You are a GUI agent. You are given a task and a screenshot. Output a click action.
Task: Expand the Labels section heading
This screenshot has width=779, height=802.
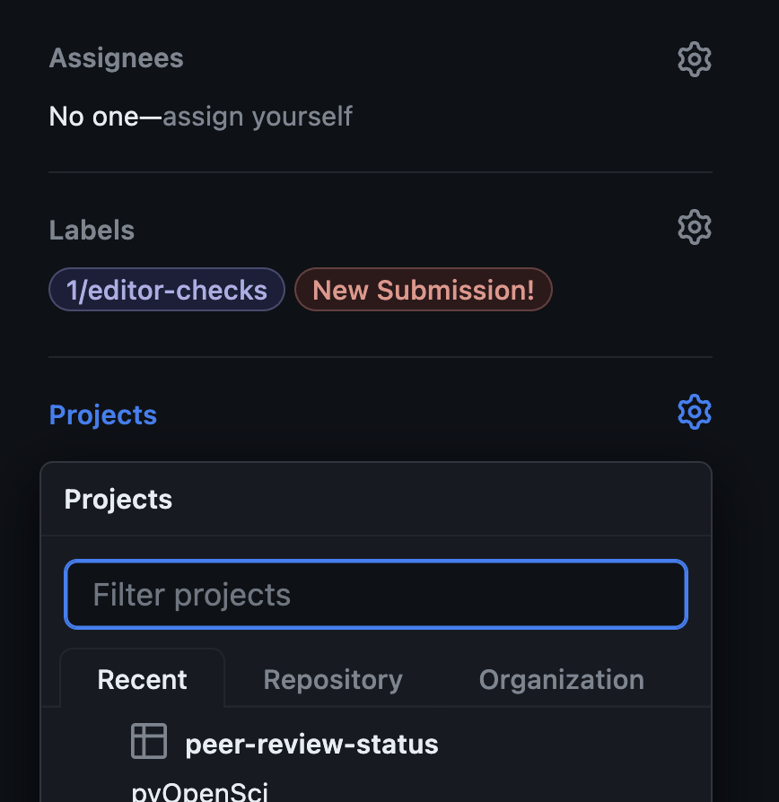pos(92,231)
